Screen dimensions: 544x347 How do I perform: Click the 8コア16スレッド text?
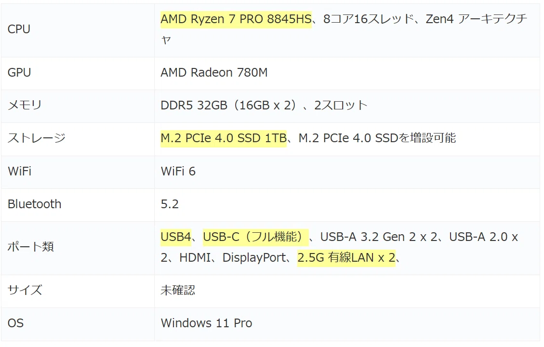click(x=369, y=19)
